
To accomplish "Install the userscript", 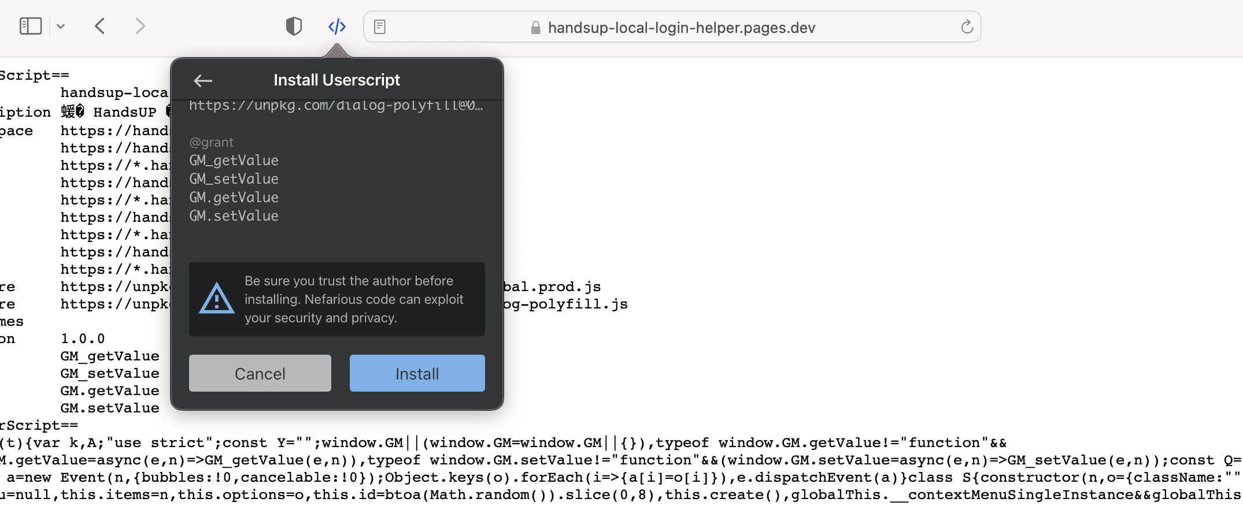I will coord(417,374).
